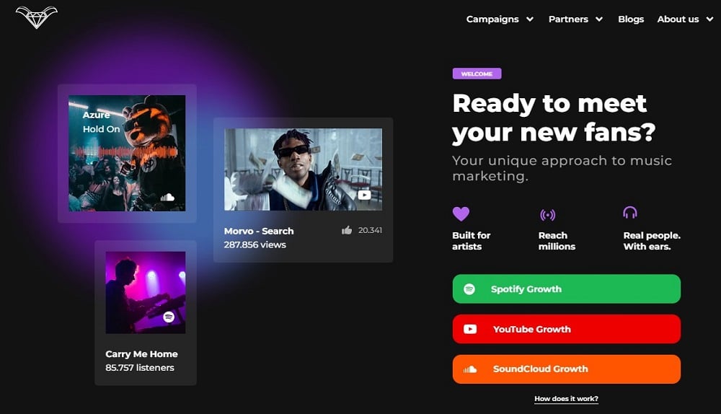The image size is (721, 414).
Task: Click the broadcast signal Reach millions icon
Action: tap(548, 215)
